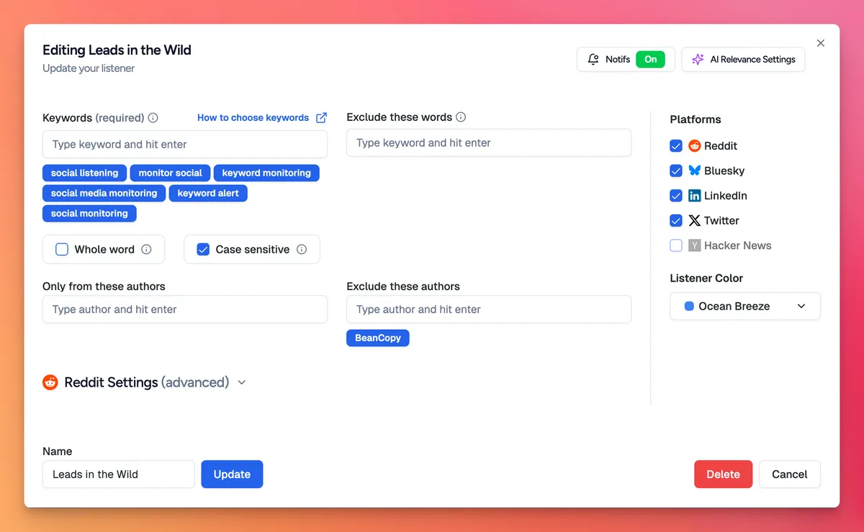Viewport: 864px width, 532px height.
Task: Open AI Relevance Settings
Action: coord(743,60)
